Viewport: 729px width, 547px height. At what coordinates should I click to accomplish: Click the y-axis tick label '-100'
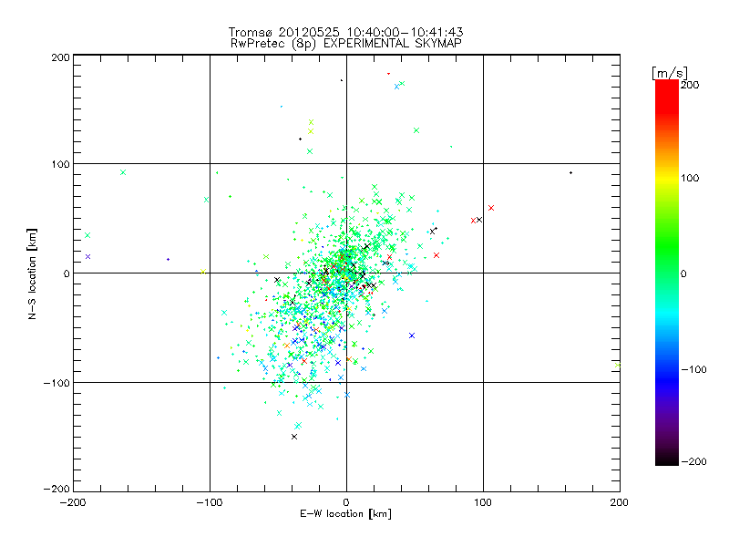(x=56, y=383)
